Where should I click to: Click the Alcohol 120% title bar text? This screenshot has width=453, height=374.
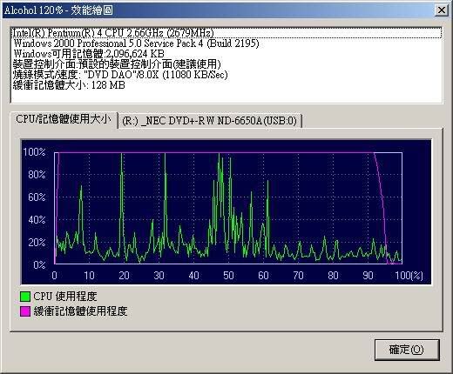coord(58,10)
